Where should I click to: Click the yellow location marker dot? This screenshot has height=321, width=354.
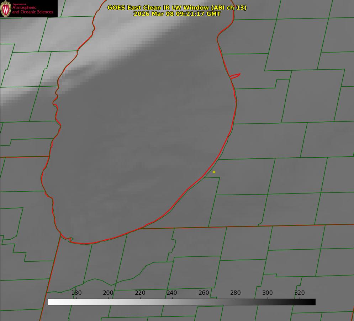pos(214,172)
